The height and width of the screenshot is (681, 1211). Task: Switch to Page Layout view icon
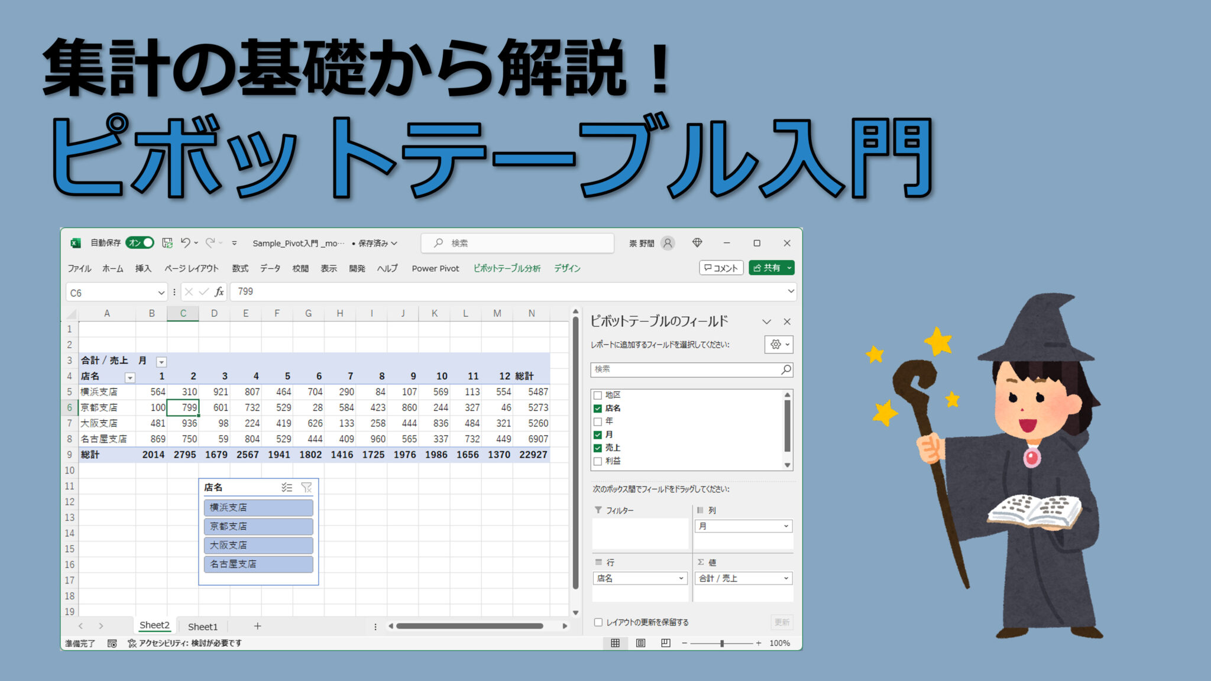640,643
